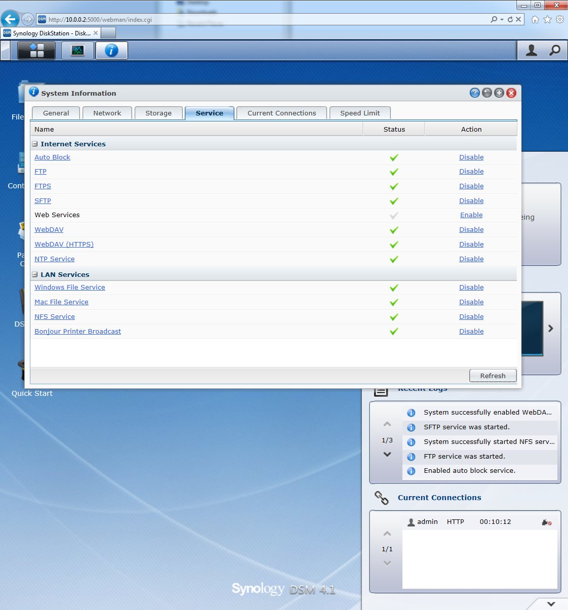Viewport: 568px width, 610px height.
Task: Expand the widget panel bottom chevron
Action: pos(551,603)
